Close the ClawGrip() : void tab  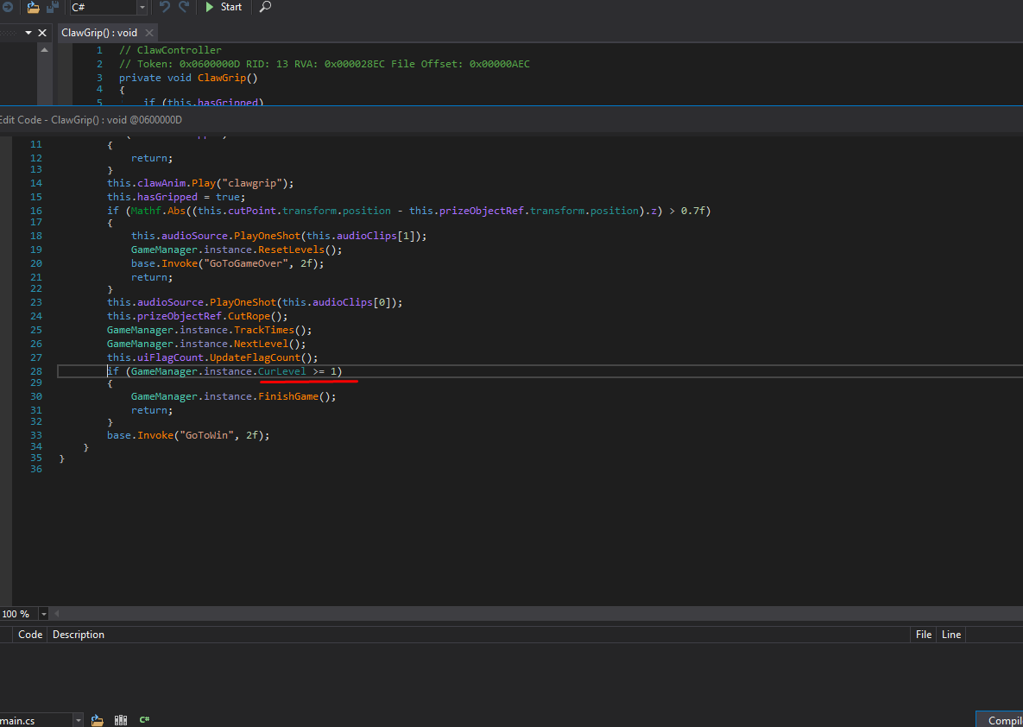[149, 33]
